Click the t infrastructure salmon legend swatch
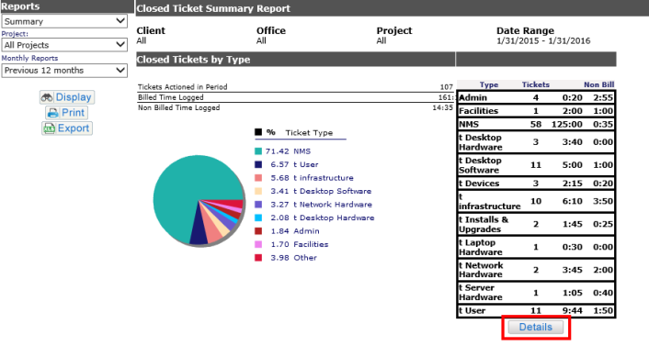This screenshot has width=649, height=346. [258, 178]
